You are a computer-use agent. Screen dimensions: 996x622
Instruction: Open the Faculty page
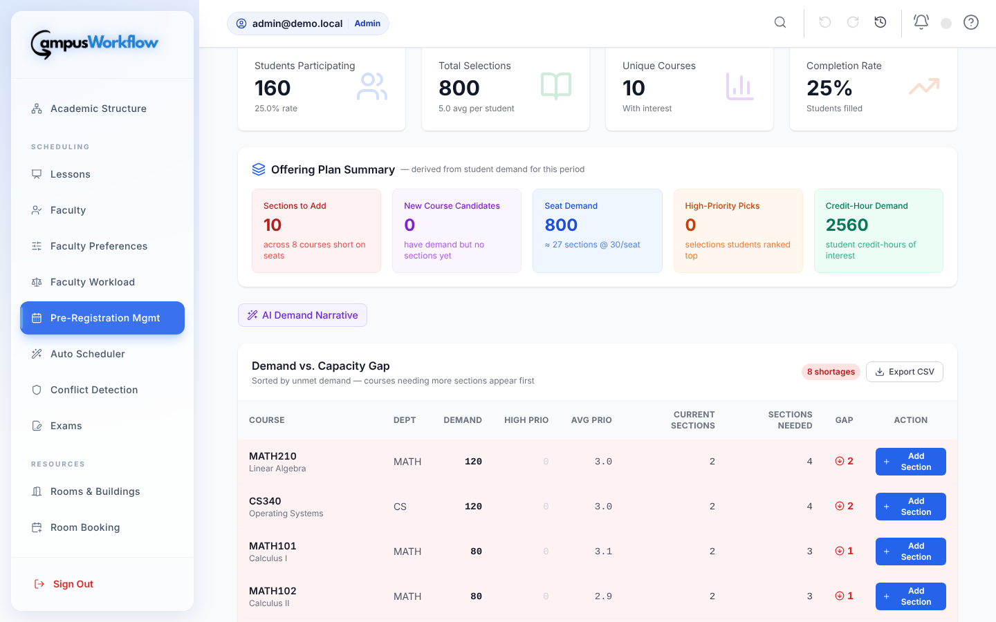tap(102, 210)
